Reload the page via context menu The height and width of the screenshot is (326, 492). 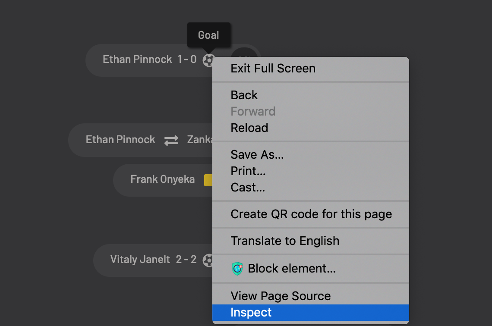[249, 128]
